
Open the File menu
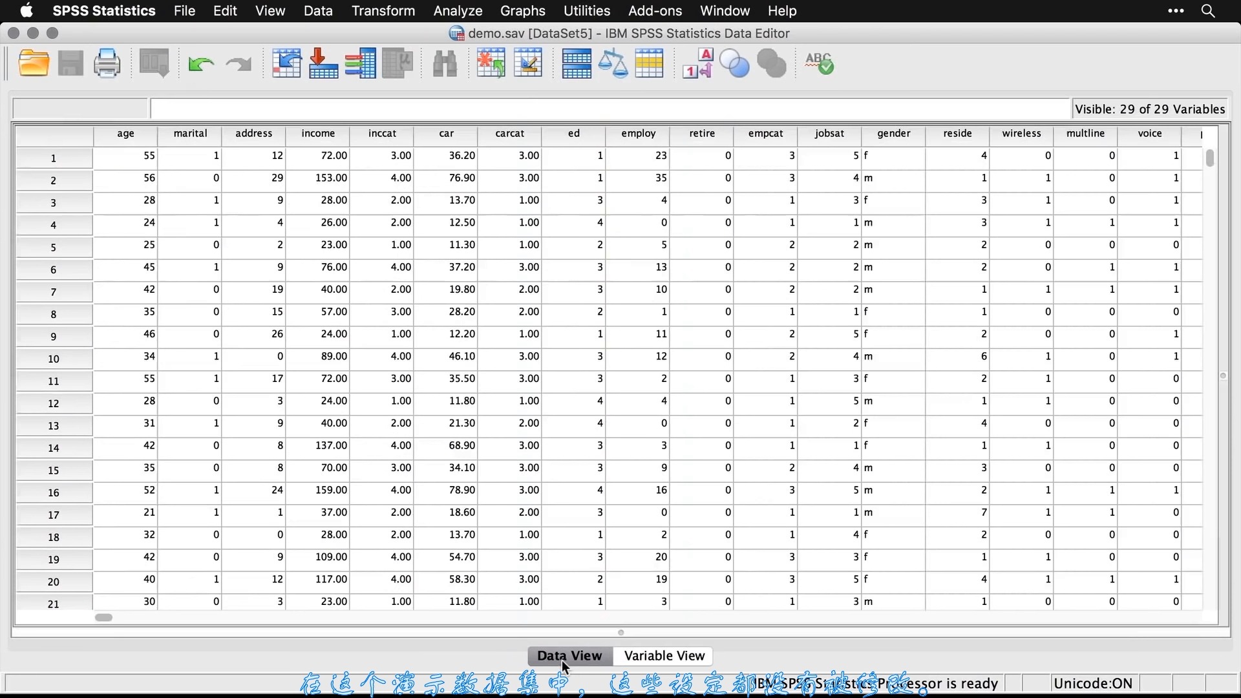[x=184, y=11]
